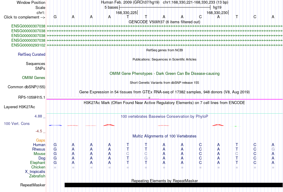Select the Mouse species label
The image size is (283, 192).
39,154
